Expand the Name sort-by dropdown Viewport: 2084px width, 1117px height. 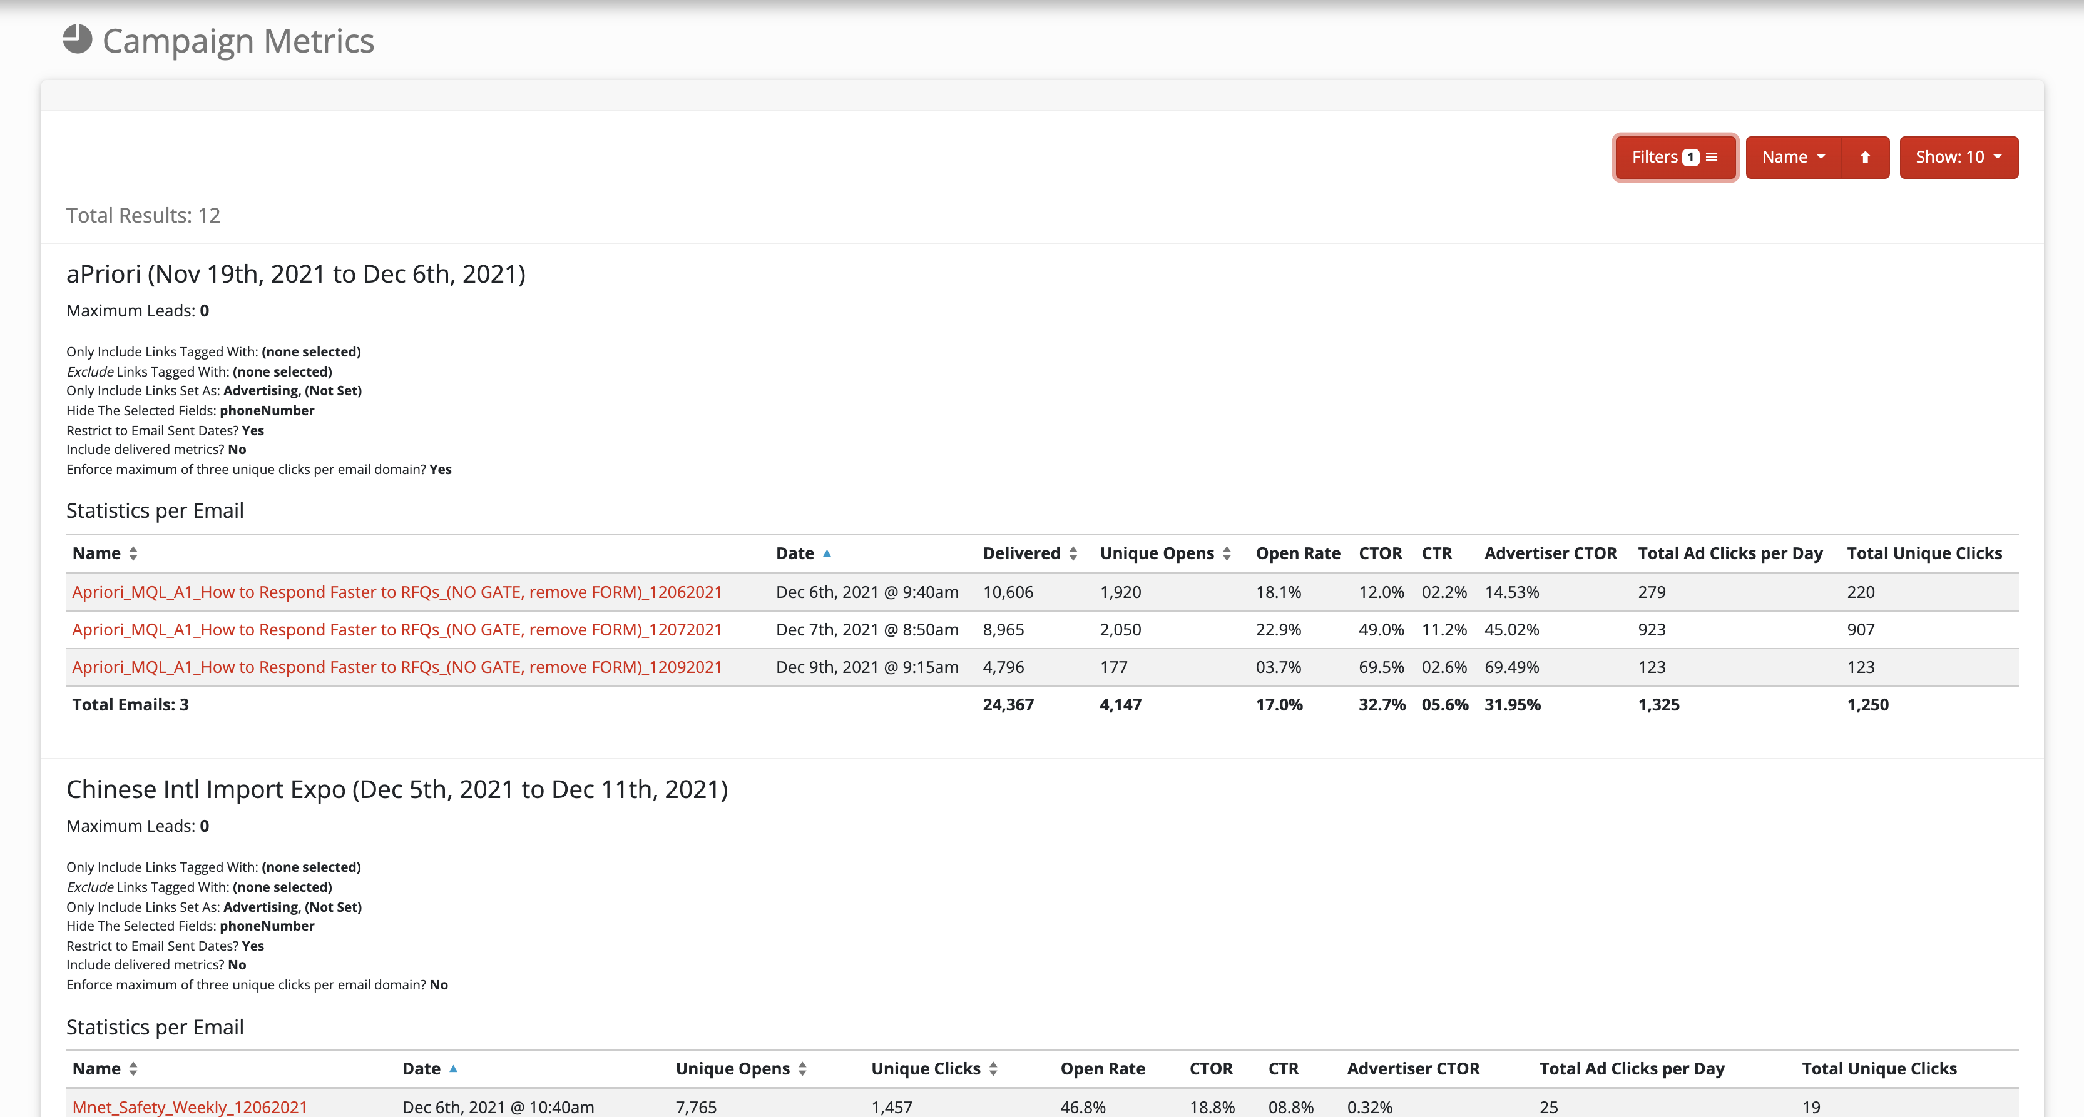tap(1793, 157)
